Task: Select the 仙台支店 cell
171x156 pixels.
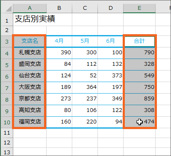Action: (29, 76)
